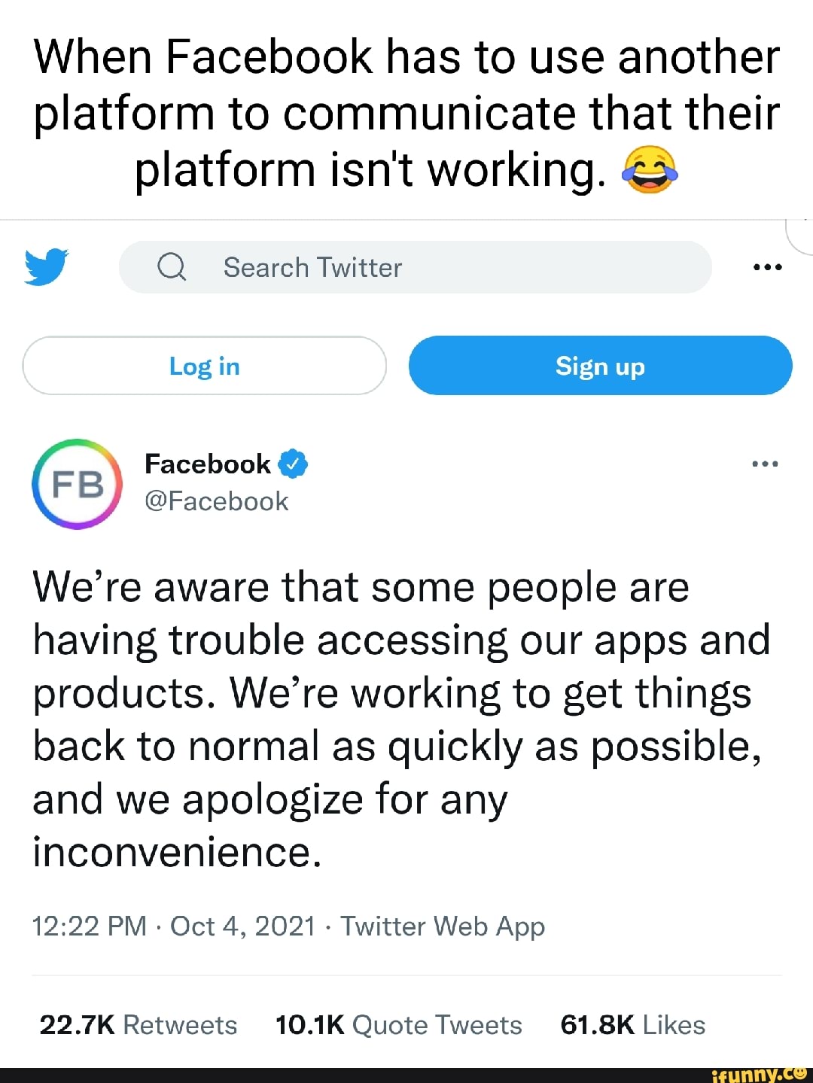Open the Twitter Web App source link
This screenshot has height=1083, width=813.
pos(443,926)
